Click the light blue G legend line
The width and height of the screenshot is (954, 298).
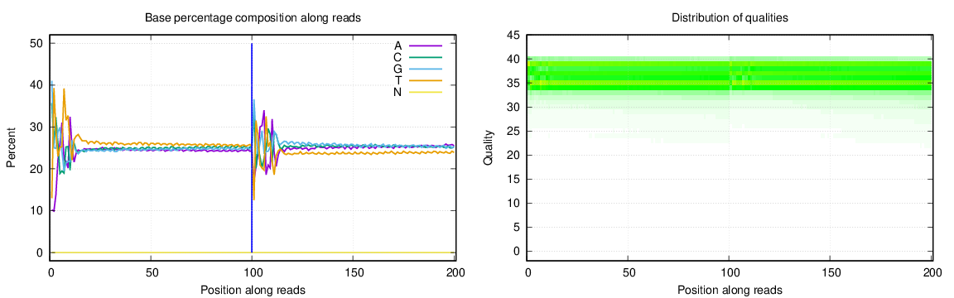(x=425, y=69)
